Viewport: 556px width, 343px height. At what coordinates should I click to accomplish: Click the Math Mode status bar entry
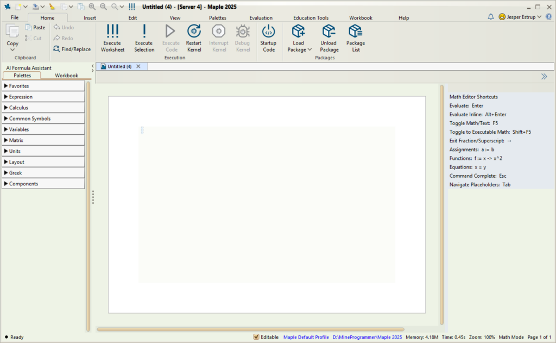(511, 337)
